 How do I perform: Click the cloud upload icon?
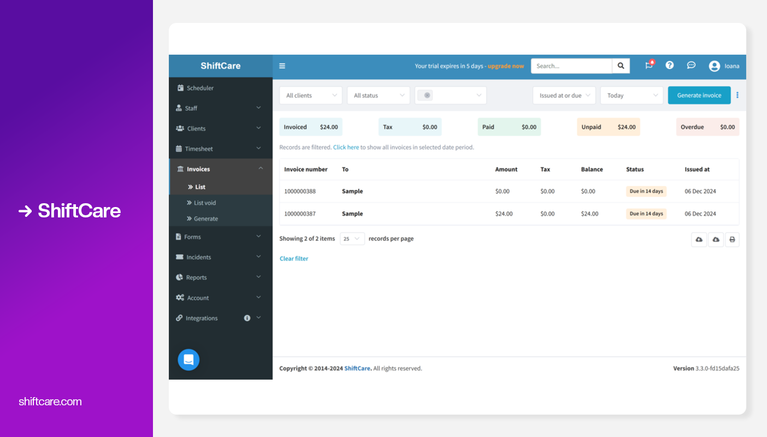coord(699,239)
